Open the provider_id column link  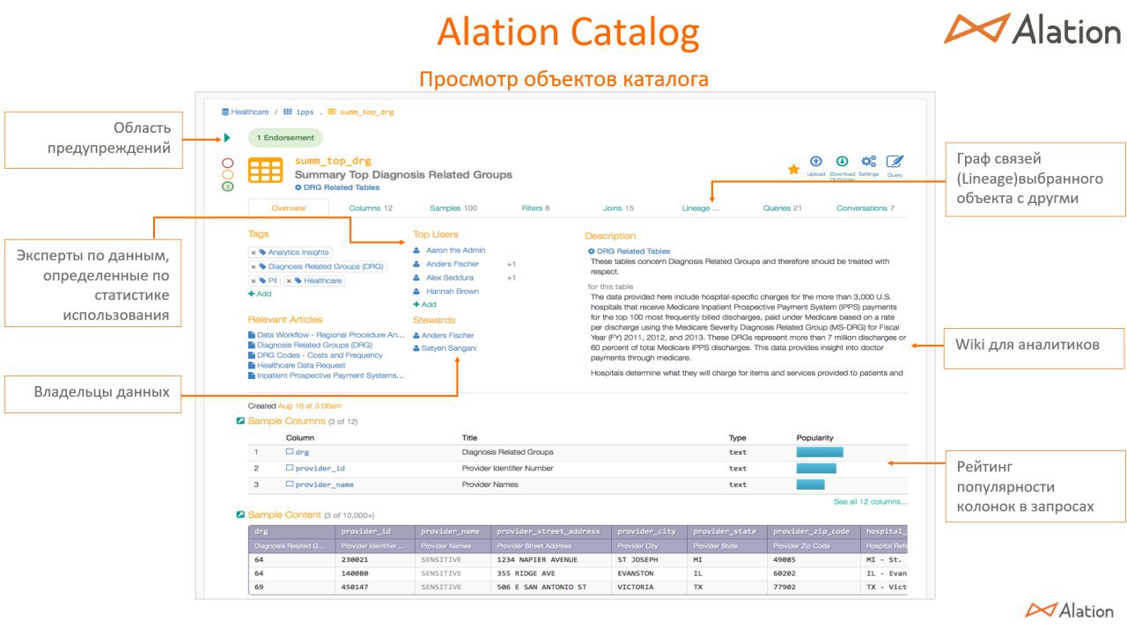tap(320, 469)
